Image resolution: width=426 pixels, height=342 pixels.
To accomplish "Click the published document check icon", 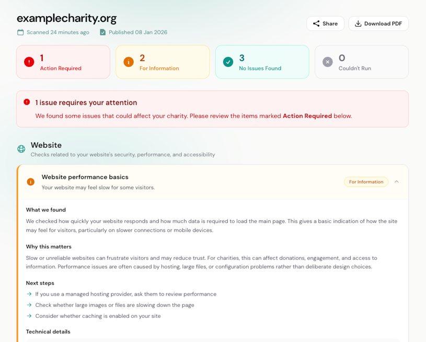I will point(102,32).
